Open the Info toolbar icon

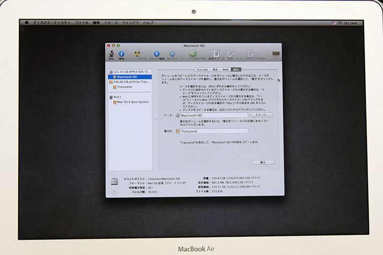pyautogui.click(x=122, y=54)
